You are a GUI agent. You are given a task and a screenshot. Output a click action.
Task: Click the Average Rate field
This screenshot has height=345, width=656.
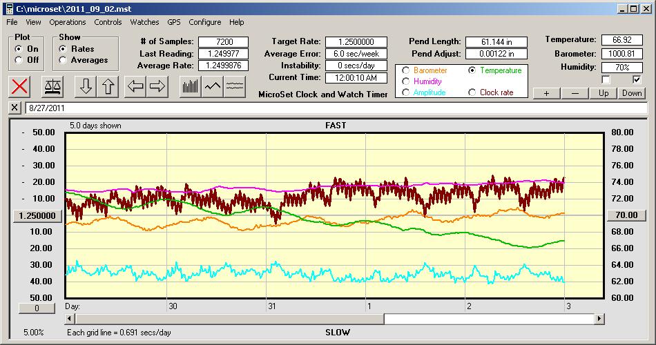224,66
